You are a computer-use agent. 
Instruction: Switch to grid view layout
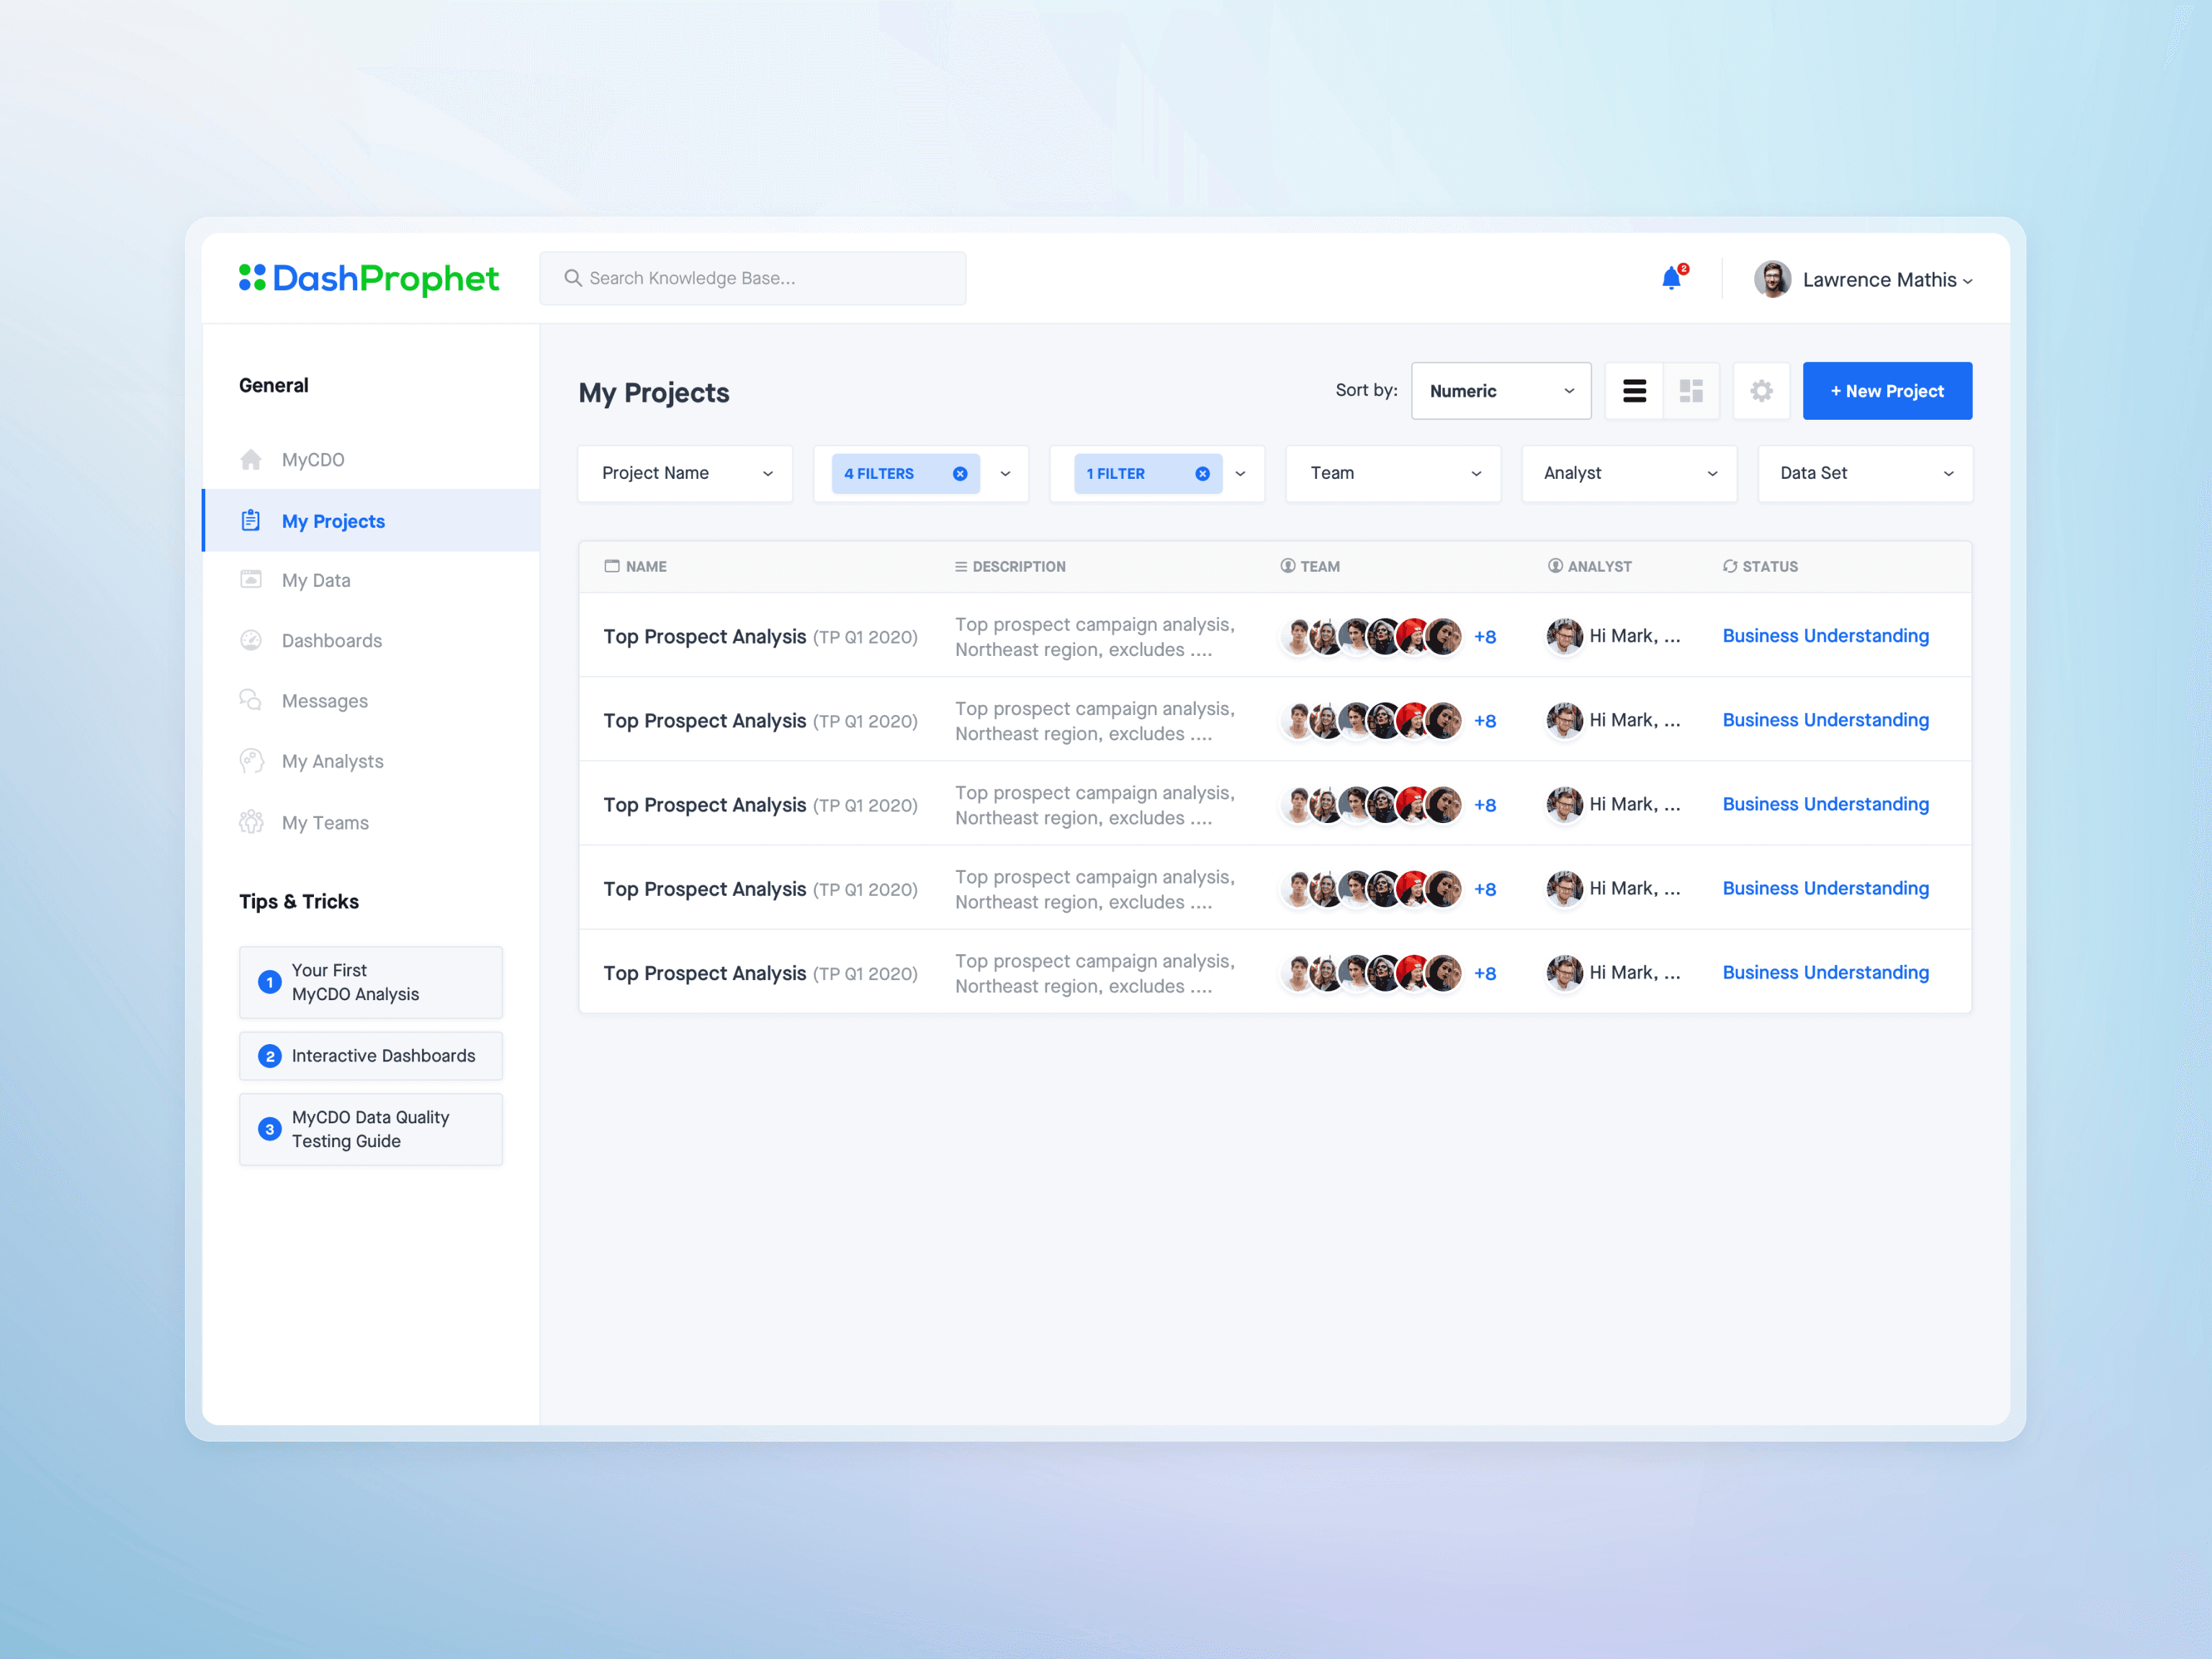pos(1691,391)
